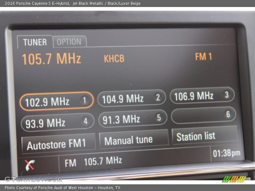255x191 pixels.
Task: Open the Station list
Action: (205, 136)
